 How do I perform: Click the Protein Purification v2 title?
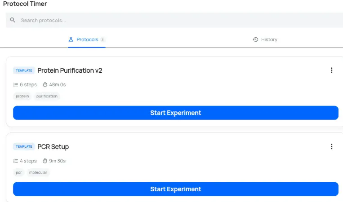[x=70, y=70]
